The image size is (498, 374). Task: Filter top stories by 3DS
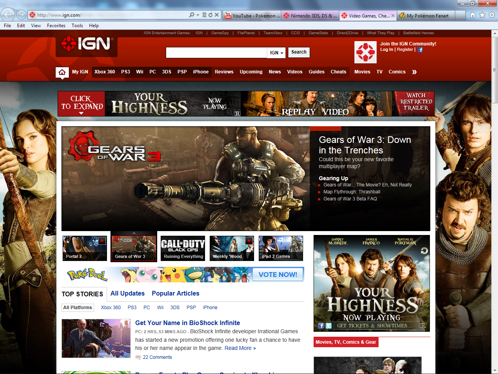point(175,308)
